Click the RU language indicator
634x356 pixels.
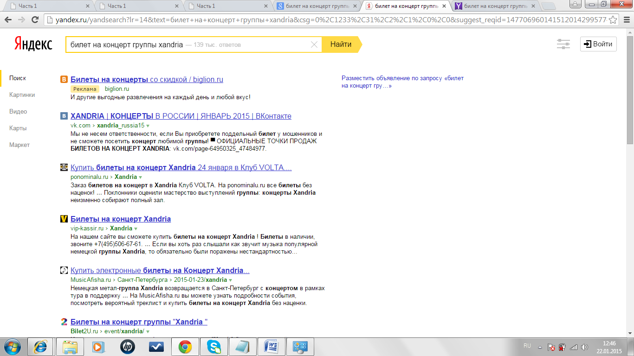[x=527, y=346]
